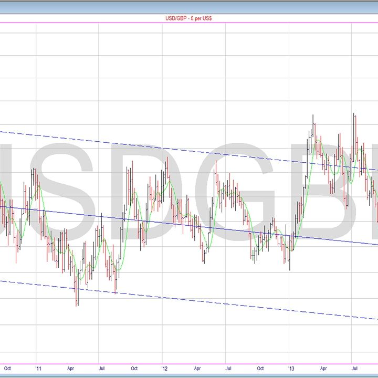Click the blue window title bar at top
Image resolution: width=378 pixels, height=378 pixels.
click(x=188, y=5)
